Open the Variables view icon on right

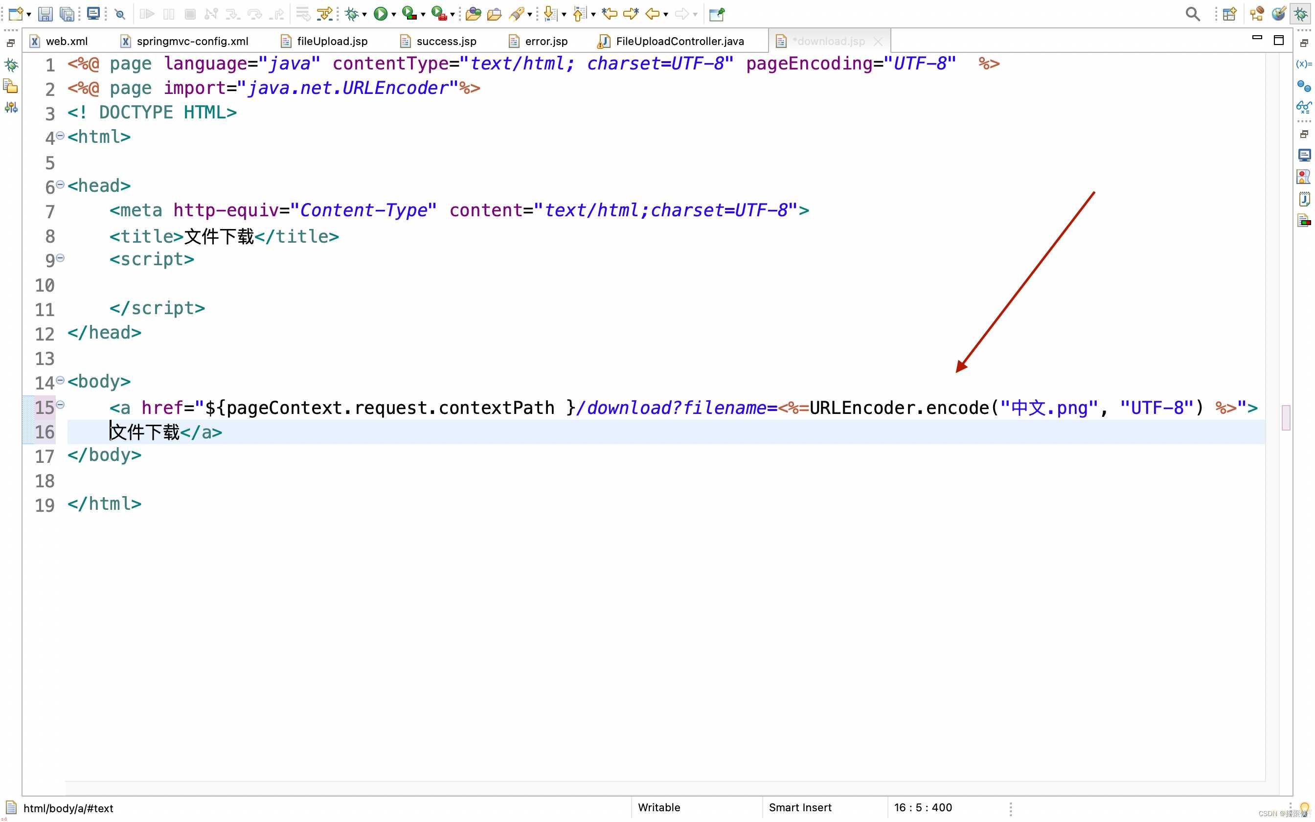click(x=1304, y=64)
